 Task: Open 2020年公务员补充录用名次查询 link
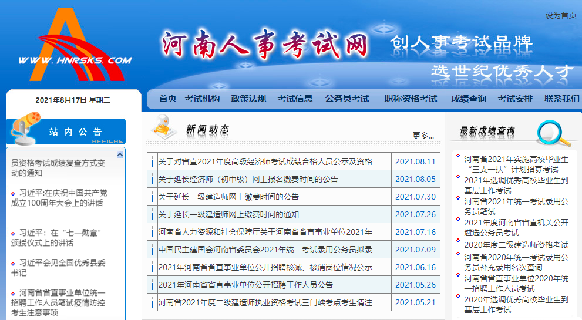pyautogui.click(x=516, y=262)
